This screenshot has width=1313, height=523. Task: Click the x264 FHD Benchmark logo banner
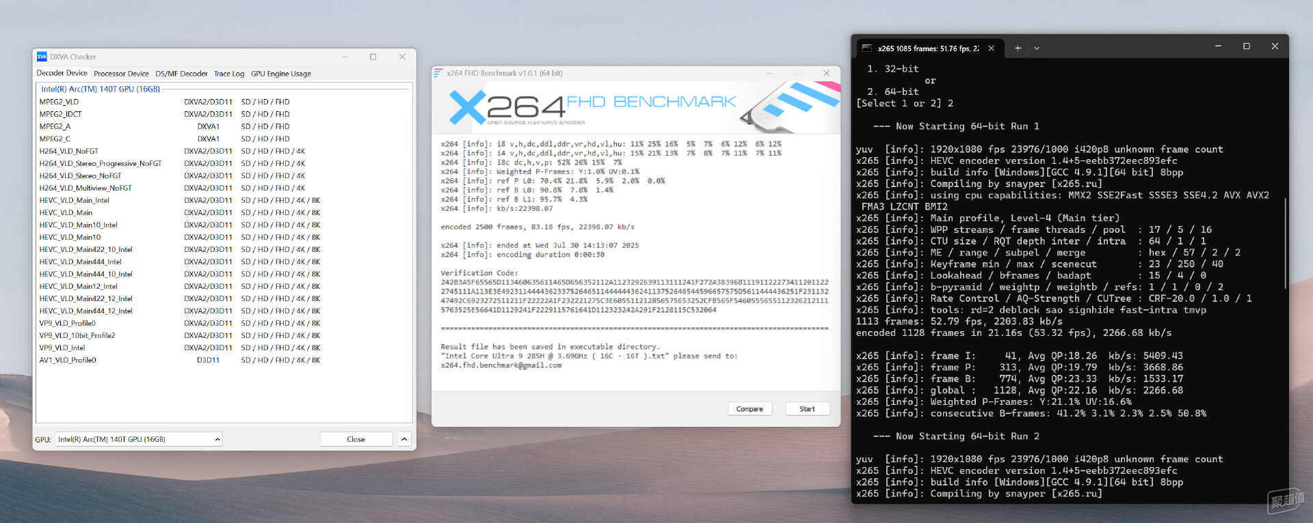click(x=636, y=107)
